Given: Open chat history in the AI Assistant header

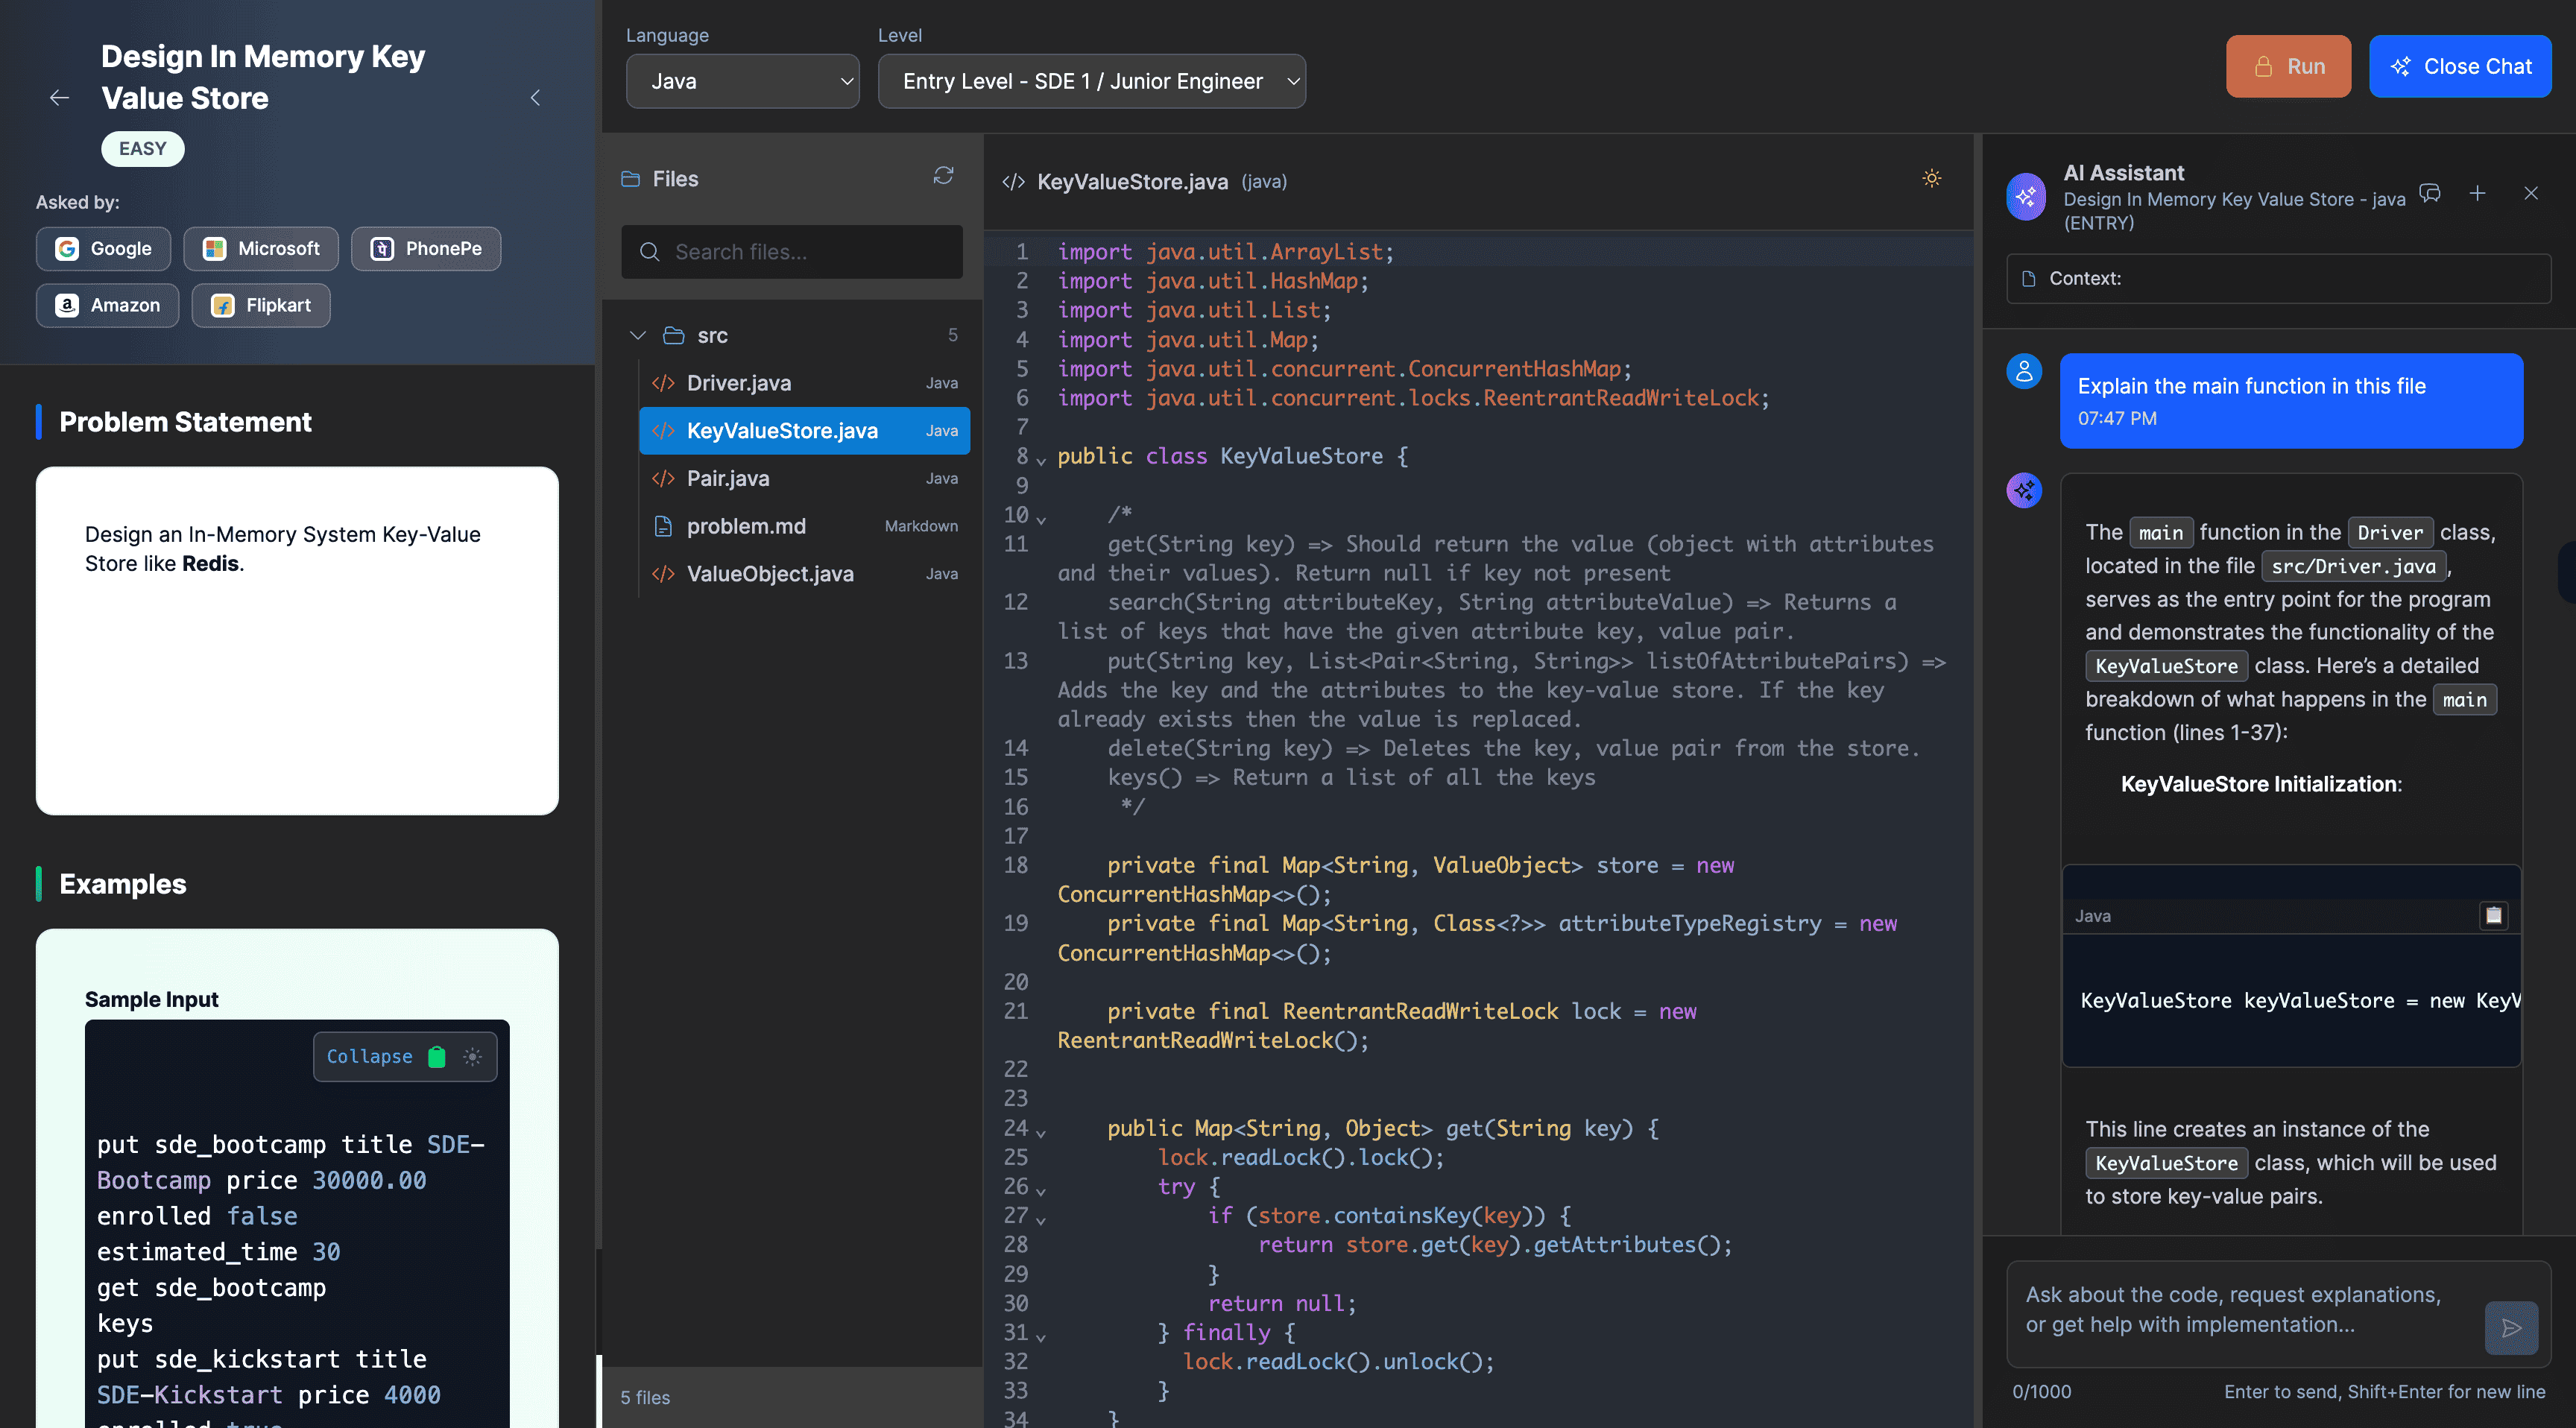Looking at the screenshot, I should coord(2431,194).
